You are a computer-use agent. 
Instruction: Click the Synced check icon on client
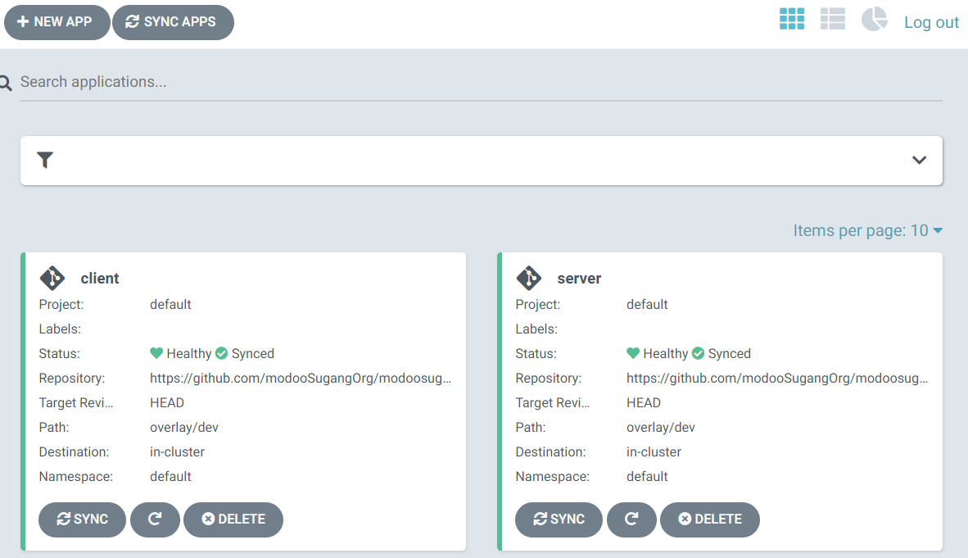(222, 353)
